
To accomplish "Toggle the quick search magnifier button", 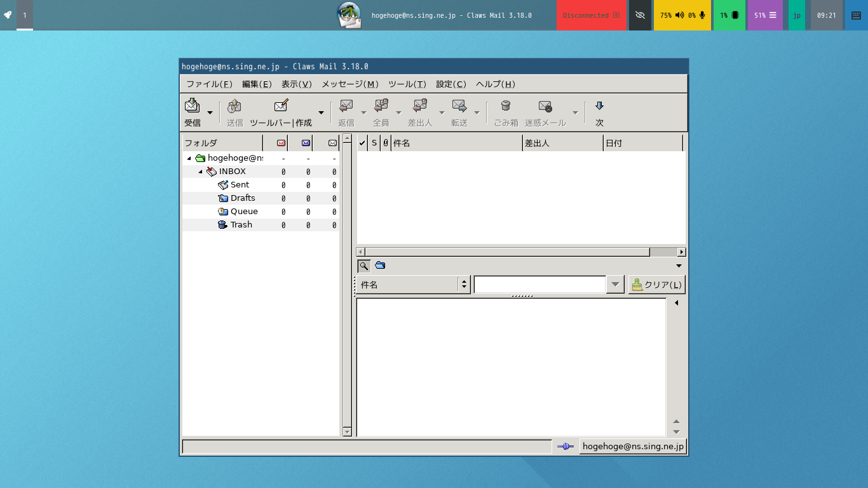I will [363, 266].
